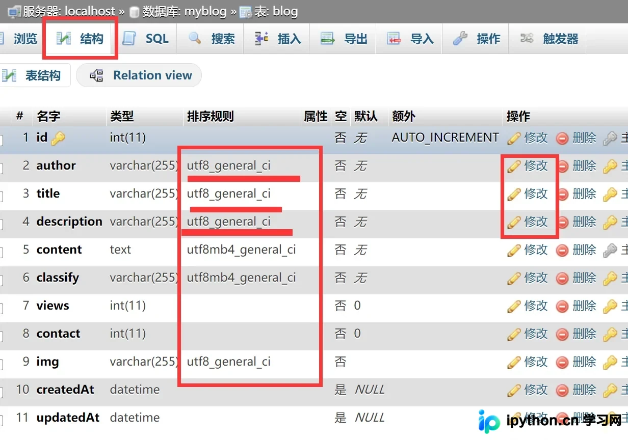Edit the description column via pencil icon

pyautogui.click(x=514, y=222)
